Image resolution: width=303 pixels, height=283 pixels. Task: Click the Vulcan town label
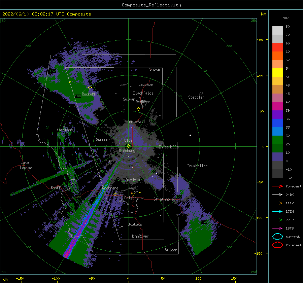point(171,250)
